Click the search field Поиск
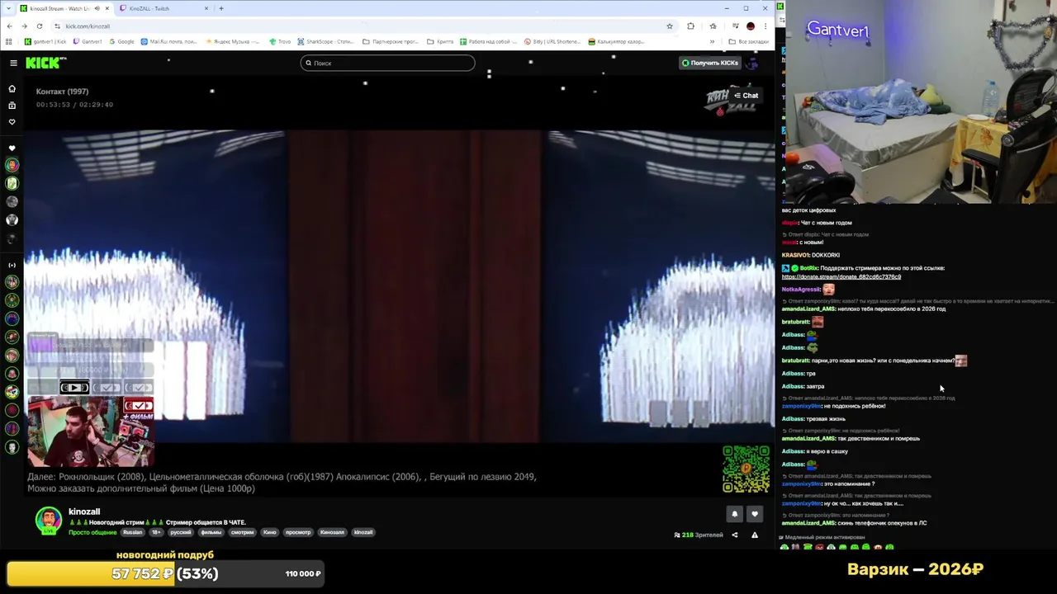Screen dimensions: 1057x594 (388, 63)
